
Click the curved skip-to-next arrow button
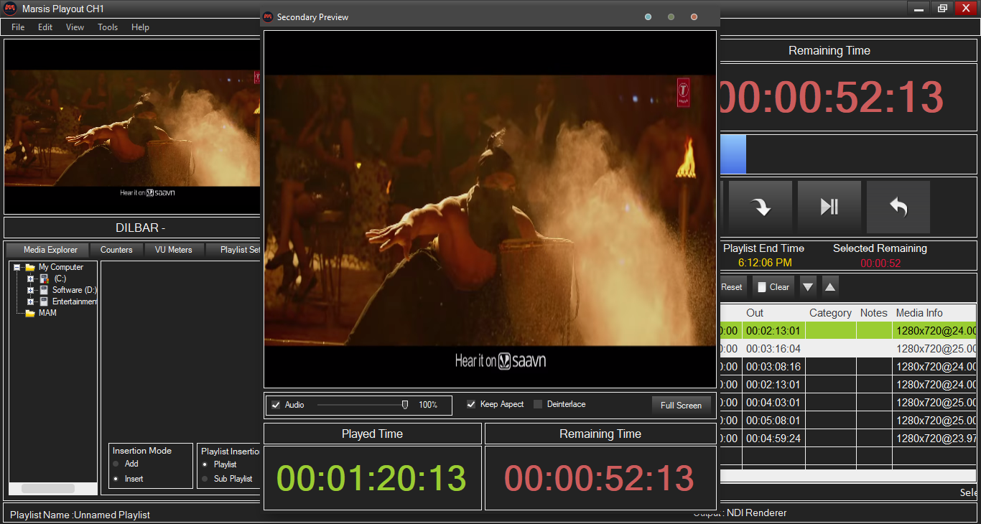tap(761, 207)
